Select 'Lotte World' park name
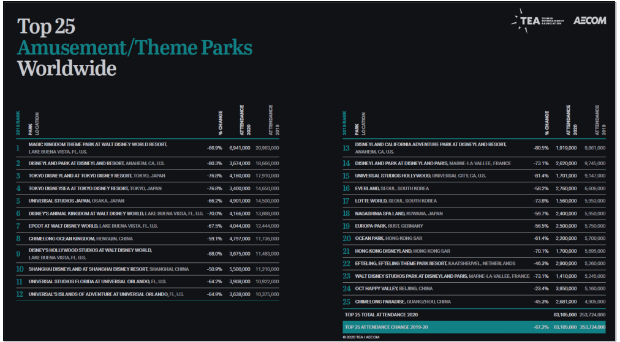Screen dimensions: 620x342 pos(371,201)
